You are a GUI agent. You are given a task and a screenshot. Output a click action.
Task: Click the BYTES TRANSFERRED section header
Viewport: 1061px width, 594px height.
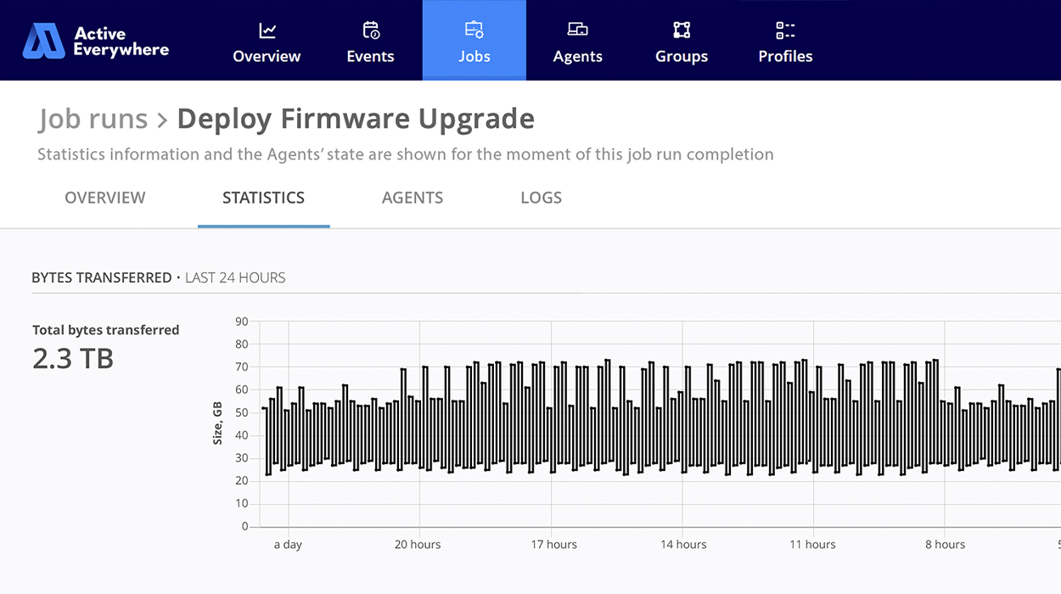102,277
